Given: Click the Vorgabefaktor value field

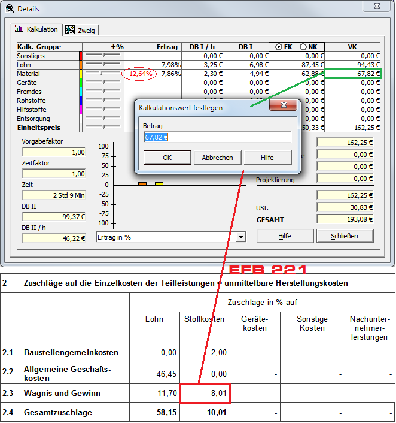Looking at the screenshot, I should pos(54,152).
